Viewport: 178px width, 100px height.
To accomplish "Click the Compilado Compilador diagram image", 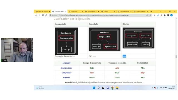I will (x=105, y=39).
